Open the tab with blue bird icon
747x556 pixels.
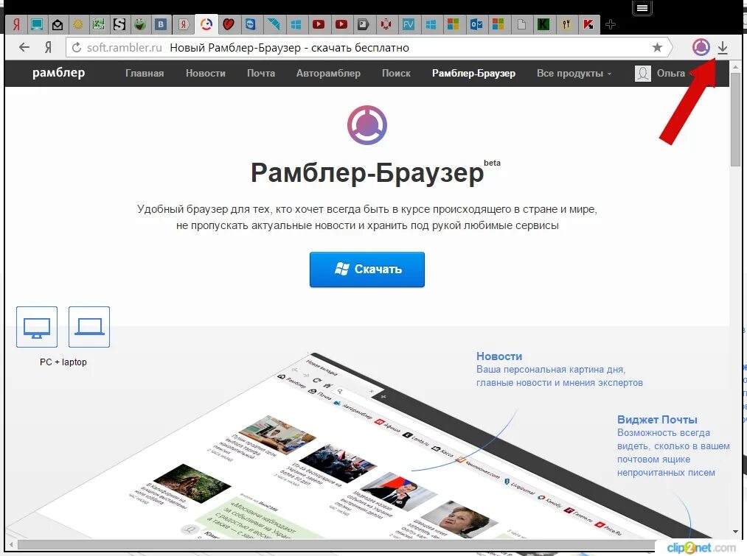[273, 24]
